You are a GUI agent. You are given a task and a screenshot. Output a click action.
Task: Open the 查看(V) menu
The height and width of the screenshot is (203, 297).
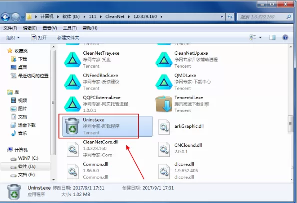(50, 28)
